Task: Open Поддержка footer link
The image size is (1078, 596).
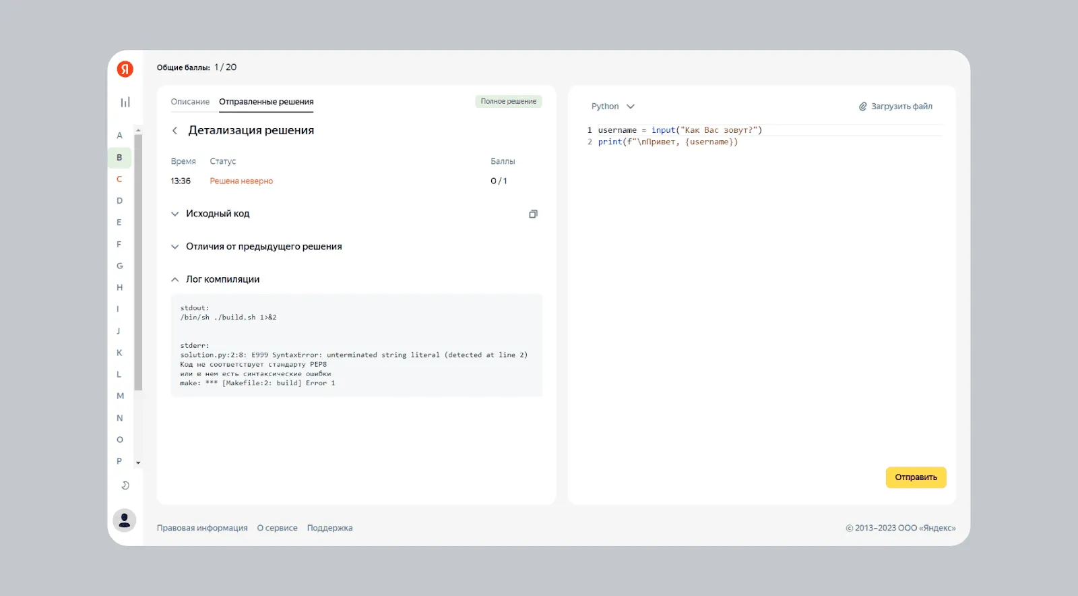Action: point(329,528)
